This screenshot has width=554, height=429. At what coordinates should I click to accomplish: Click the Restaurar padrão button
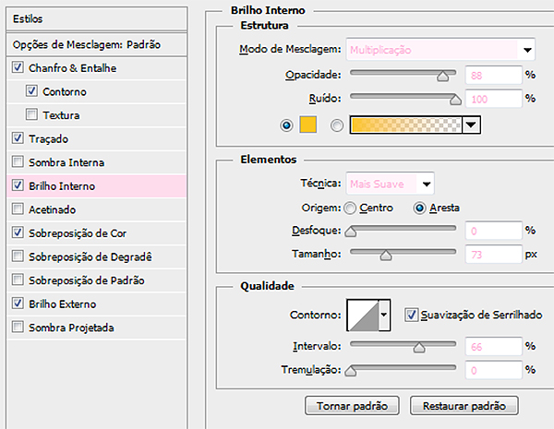point(464,406)
